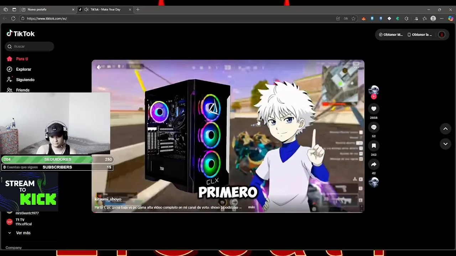Screen dimensions: 456x256
Task: Add this page to favorites with star
Action: pyautogui.click(x=353, y=18)
